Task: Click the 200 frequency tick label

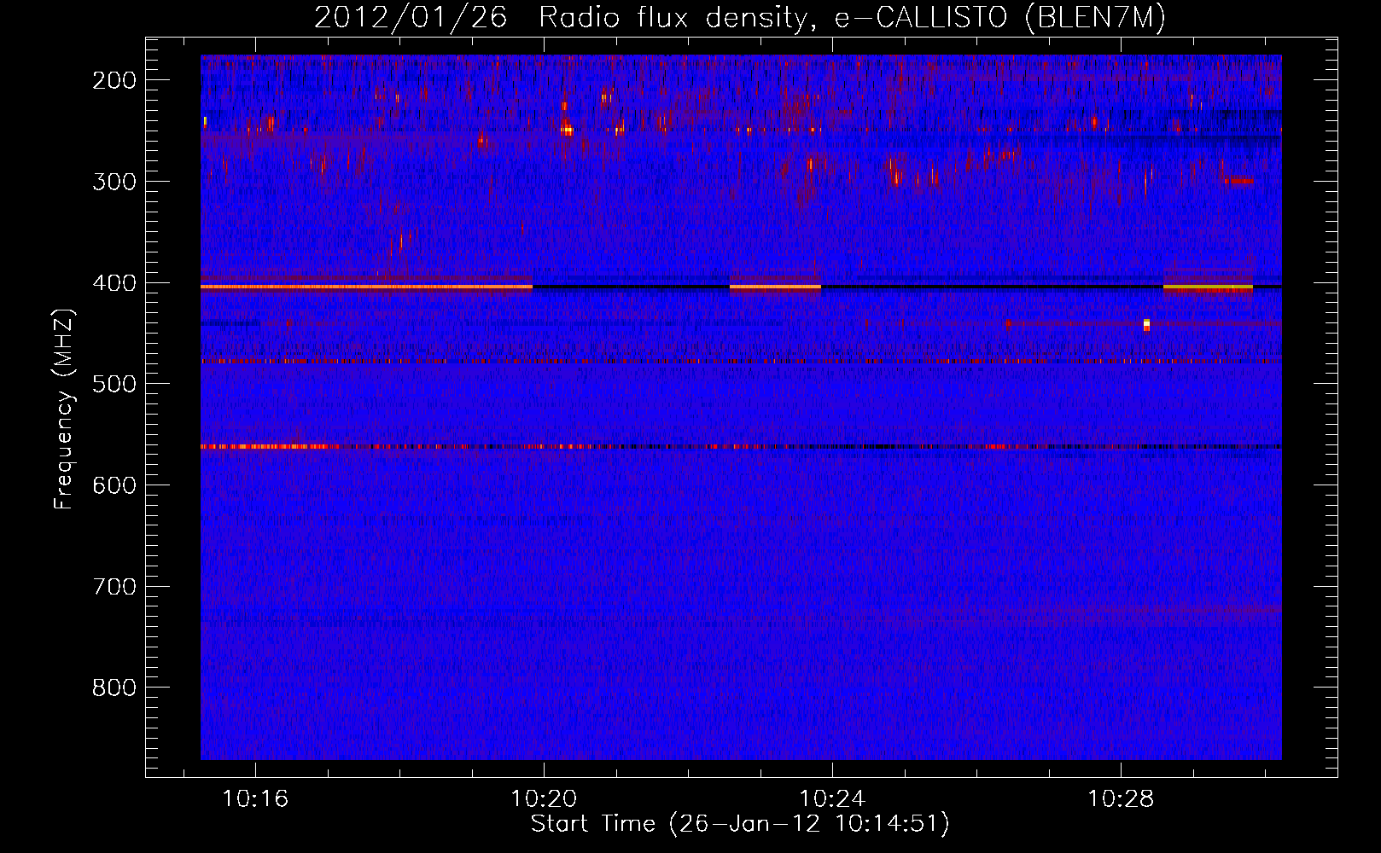Action: tap(114, 80)
